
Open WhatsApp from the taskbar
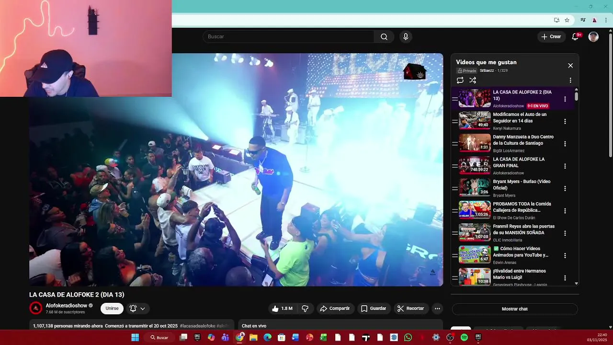coord(408,337)
